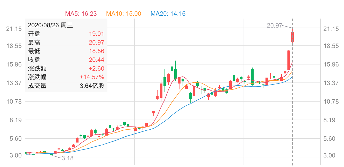
Task: Click the 开盘 value 19.01 in the tooltip
Action: point(96,34)
